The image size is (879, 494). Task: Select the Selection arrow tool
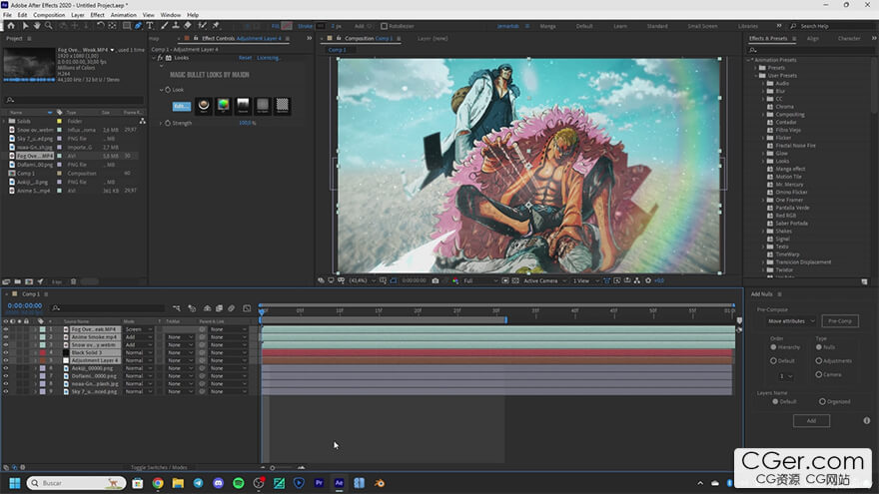(25, 26)
